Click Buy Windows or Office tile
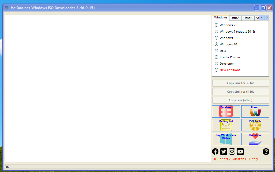275x172 pixels. (226, 139)
